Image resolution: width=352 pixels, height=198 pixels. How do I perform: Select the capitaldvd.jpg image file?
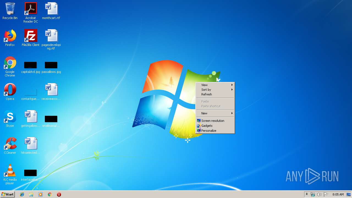click(31, 68)
